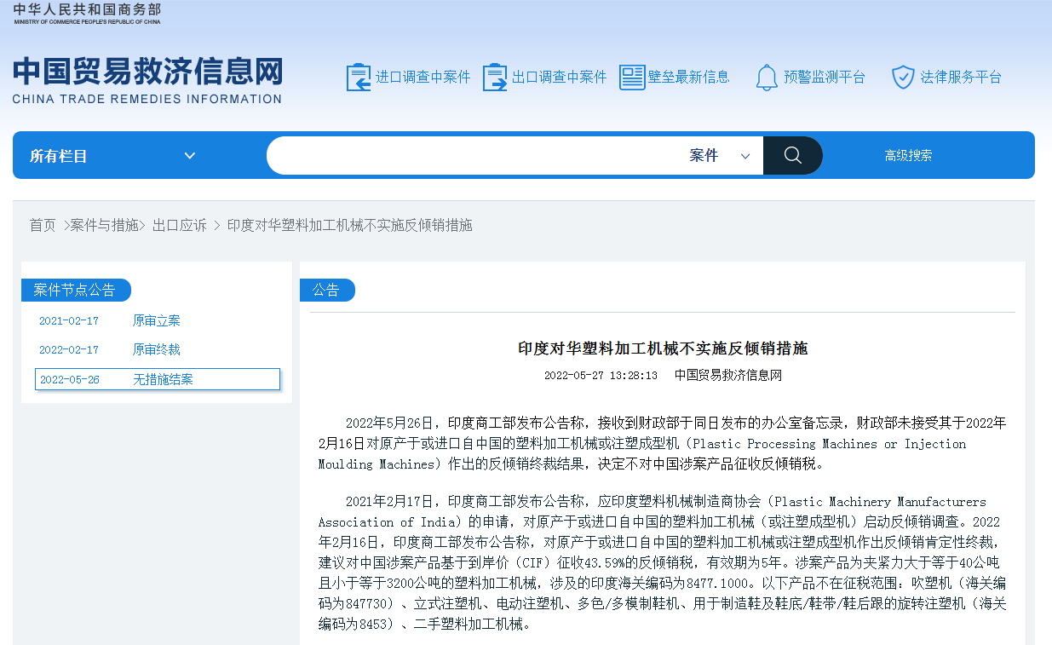Open 高级搜索 advanced search
The image size is (1052, 645).
coord(908,156)
